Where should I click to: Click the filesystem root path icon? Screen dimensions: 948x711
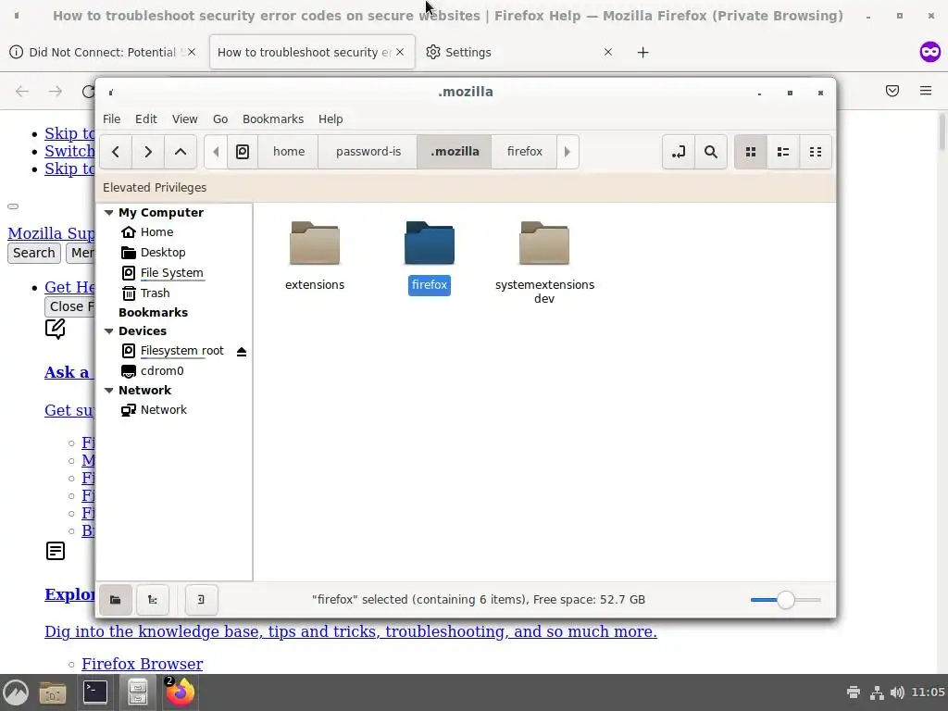pos(243,152)
